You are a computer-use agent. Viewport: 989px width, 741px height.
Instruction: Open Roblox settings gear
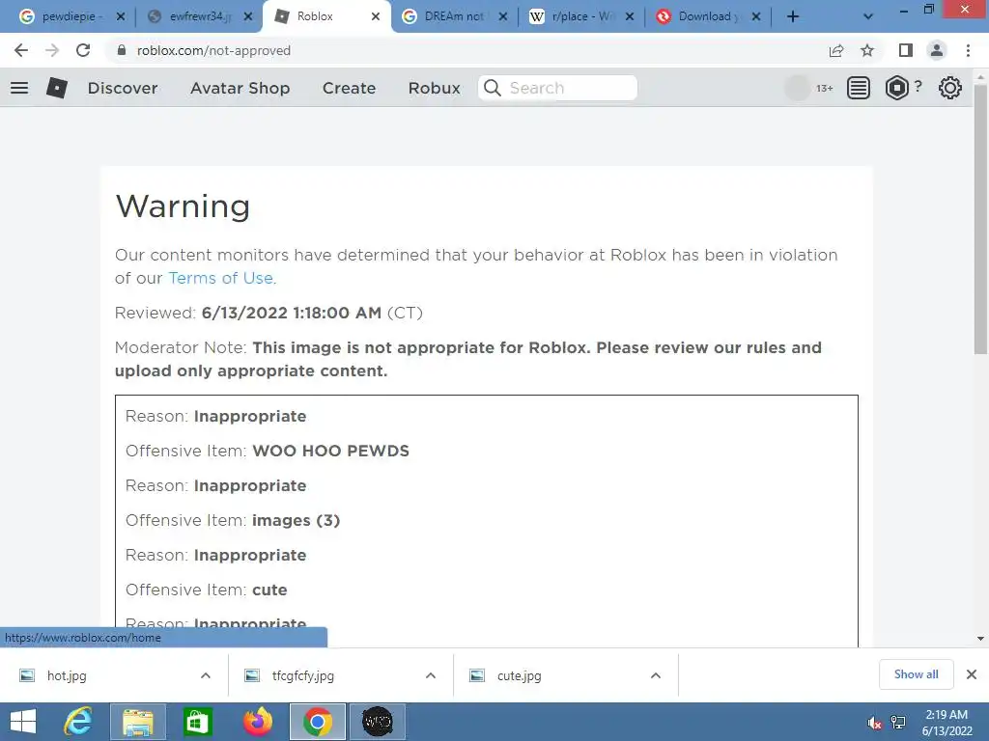[950, 88]
